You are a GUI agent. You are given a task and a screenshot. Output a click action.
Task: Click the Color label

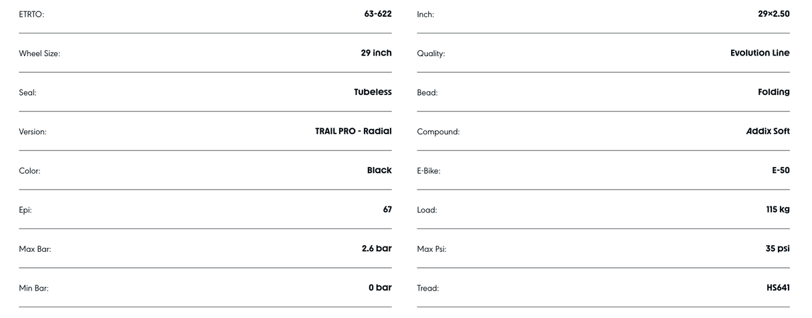pos(29,171)
